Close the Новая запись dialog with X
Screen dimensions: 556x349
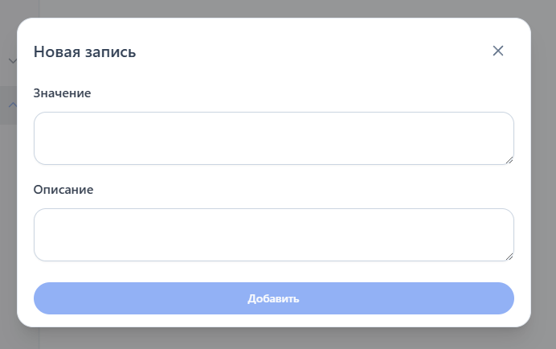coord(498,51)
